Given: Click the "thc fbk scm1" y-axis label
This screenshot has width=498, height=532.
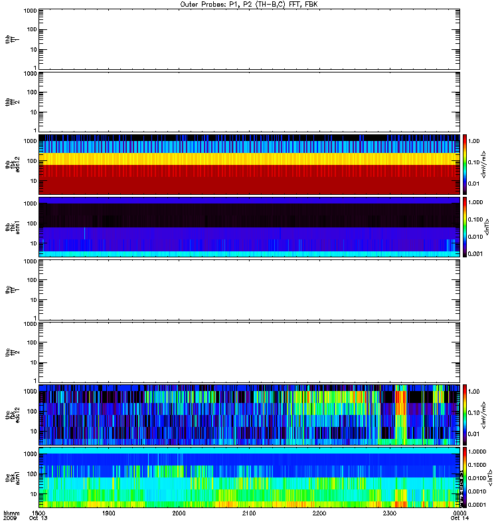Looking at the screenshot, I should [13, 477].
